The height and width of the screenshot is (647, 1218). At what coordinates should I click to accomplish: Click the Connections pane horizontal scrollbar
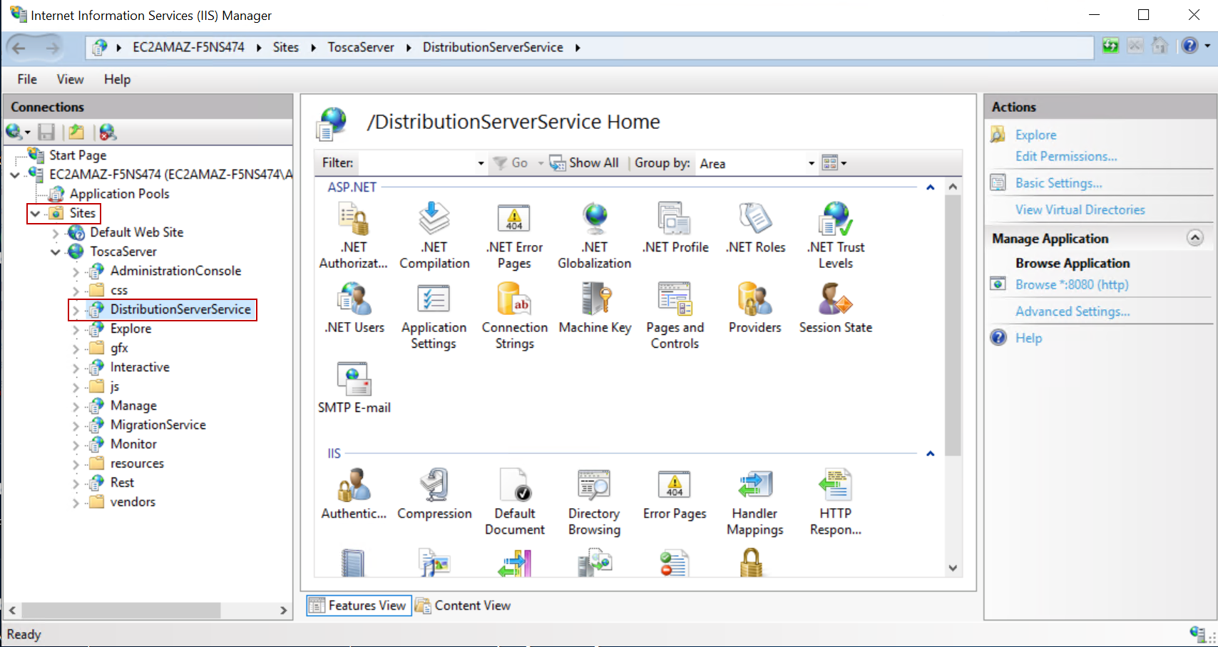click(x=121, y=611)
